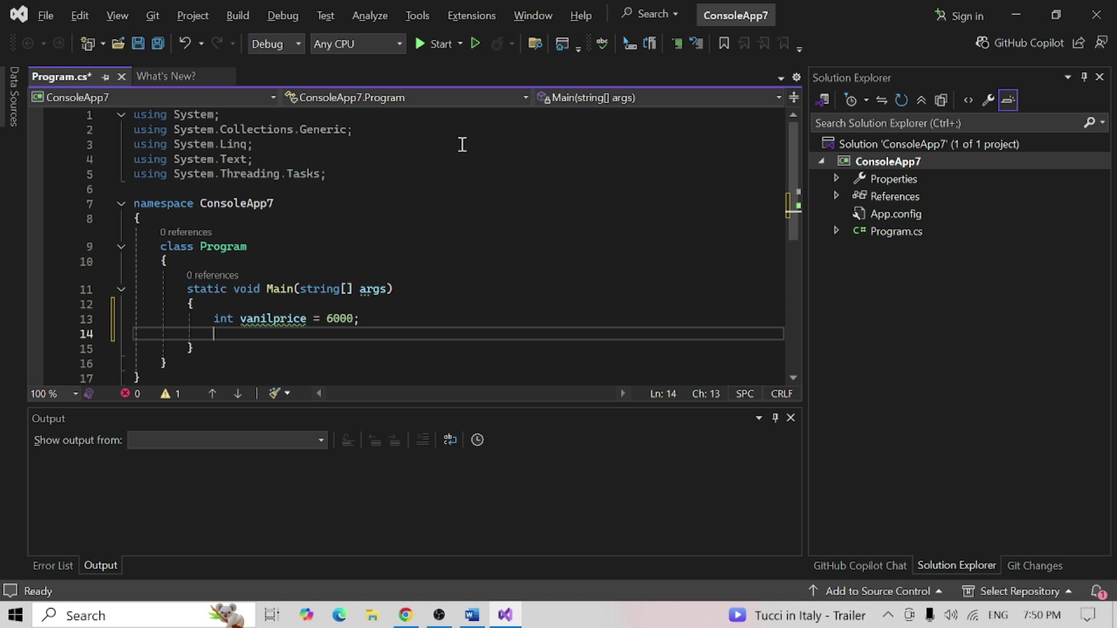Toggle Show All Files in Solution Explorer
1117x628 pixels.
[x=941, y=100]
